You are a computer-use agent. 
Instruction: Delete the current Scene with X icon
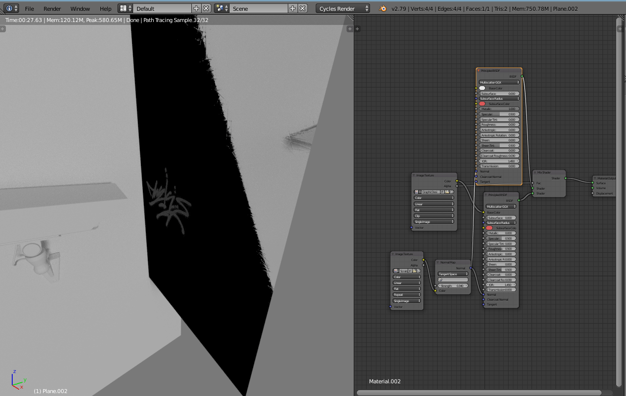pos(302,8)
